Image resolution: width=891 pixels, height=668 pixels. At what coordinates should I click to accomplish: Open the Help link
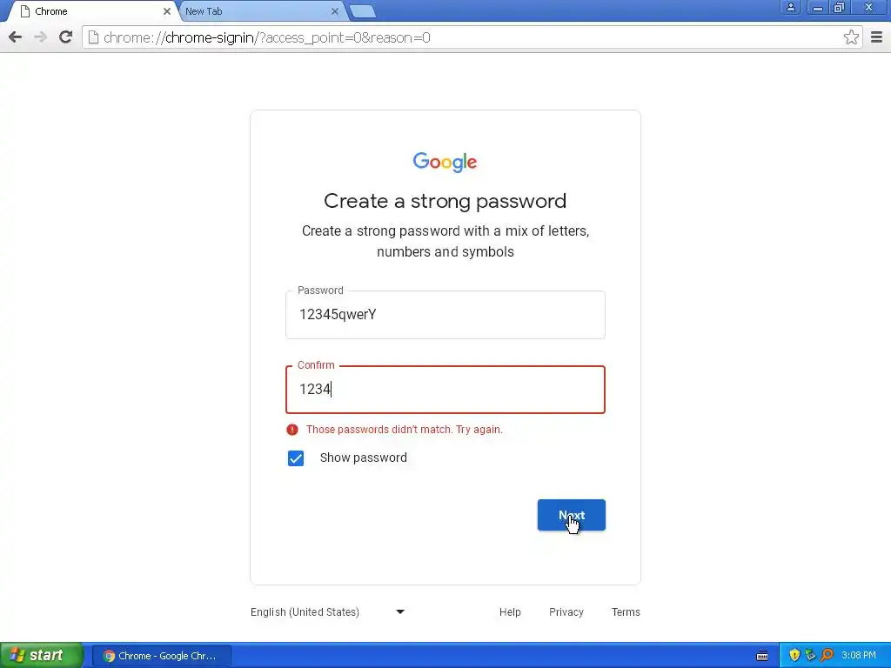pos(510,612)
